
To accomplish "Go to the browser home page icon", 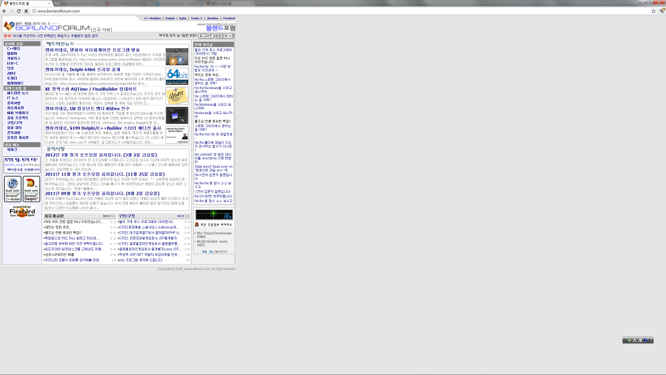I will 26,11.
